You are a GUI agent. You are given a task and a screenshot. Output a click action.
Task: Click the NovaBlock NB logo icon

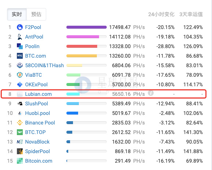[x=20, y=142]
